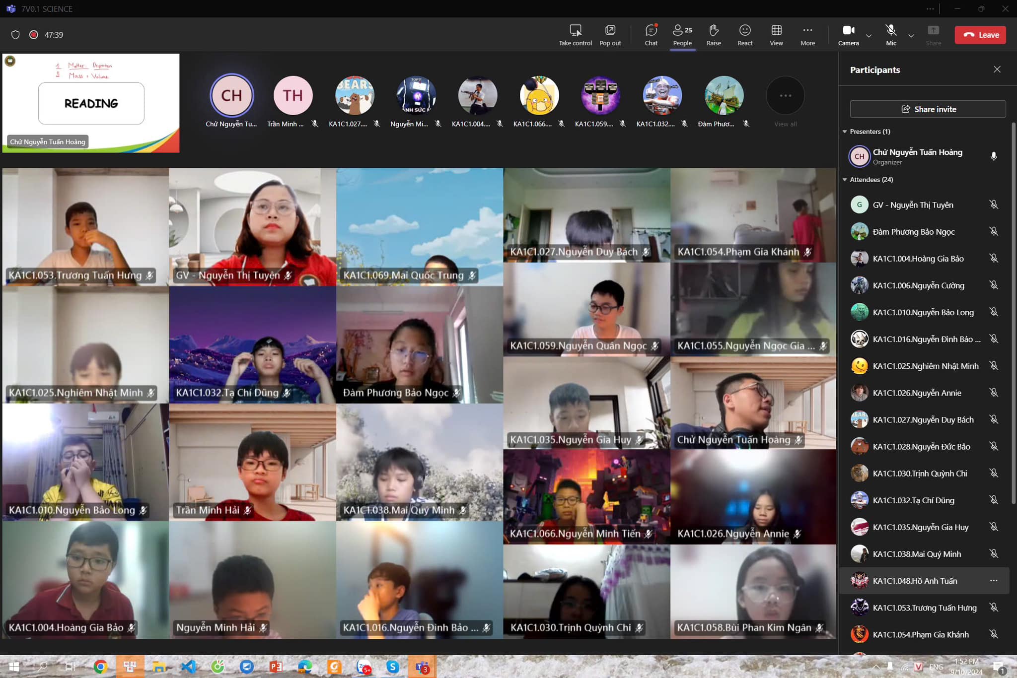Select GV - Nguyễn Thị Tuyên video tile
The image size is (1017, 678).
(x=252, y=227)
